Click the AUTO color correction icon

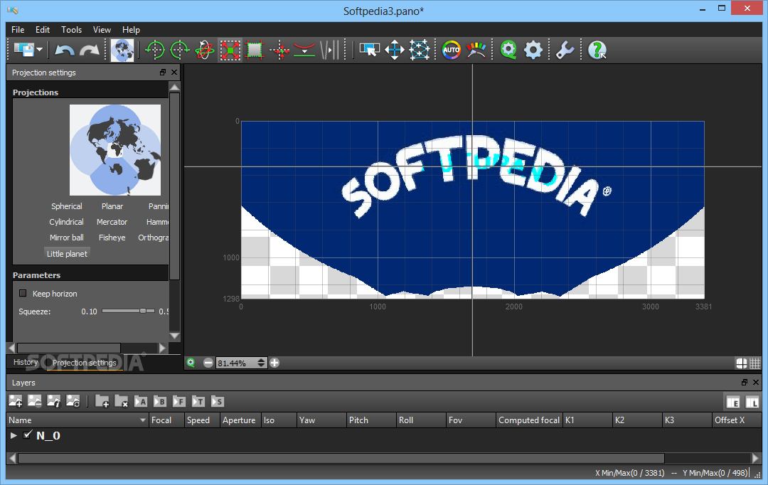pyautogui.click(x=451, y=50)
